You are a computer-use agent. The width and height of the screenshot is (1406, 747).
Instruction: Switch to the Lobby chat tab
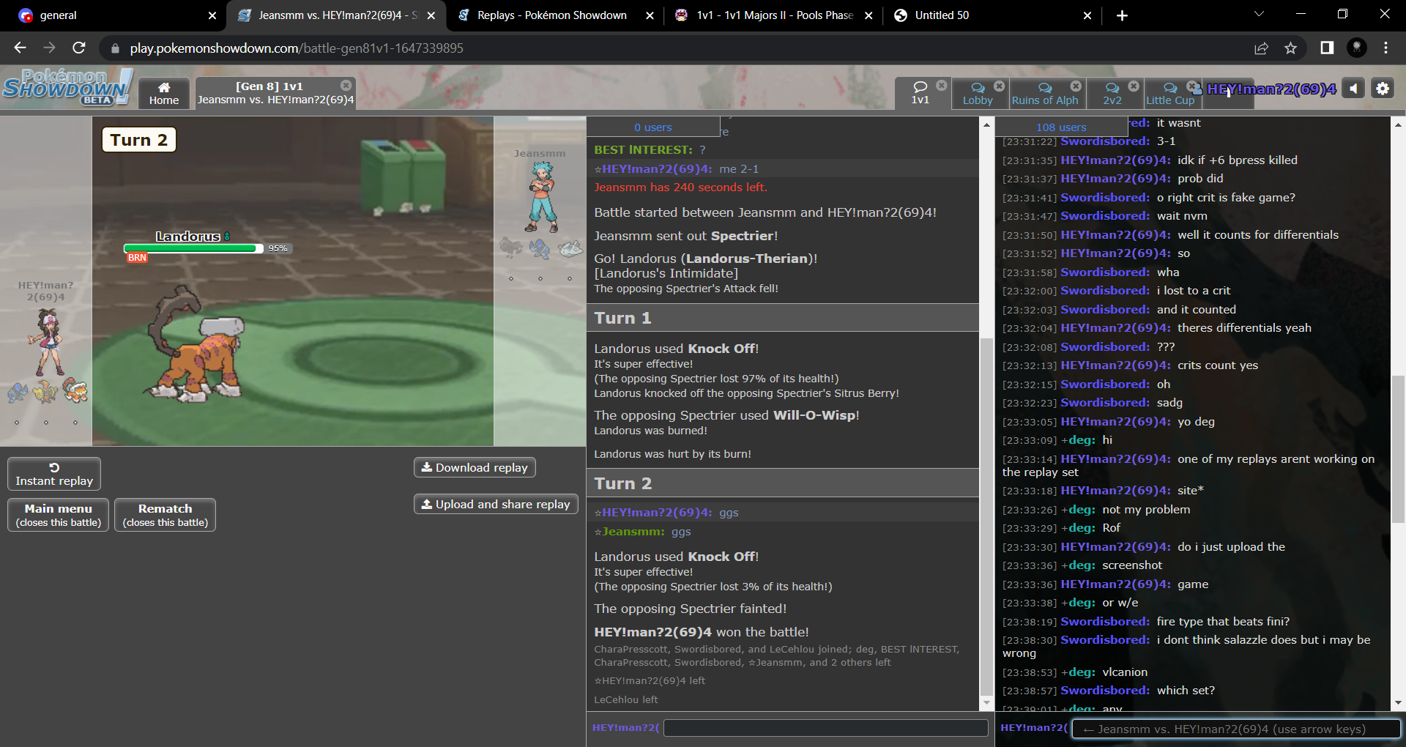coord(978,94)
